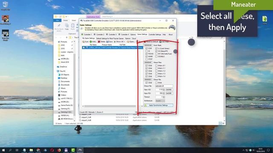The image size is (273, 153).
Task: Click the Fake PID spinner arrows
Action: click(x=164, y=93)
